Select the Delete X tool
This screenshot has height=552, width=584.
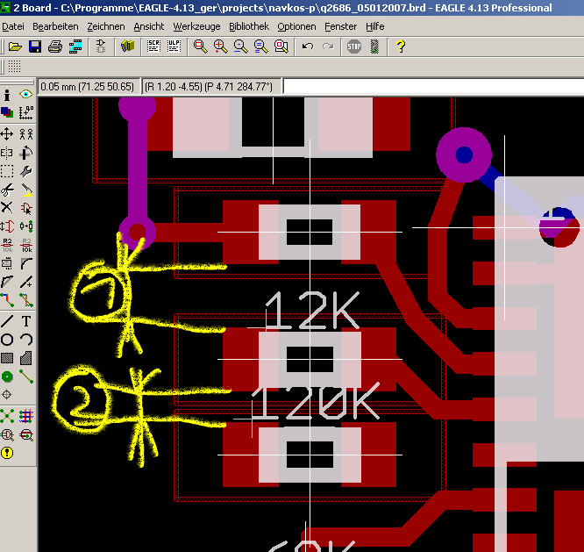[x=7, y=208]
